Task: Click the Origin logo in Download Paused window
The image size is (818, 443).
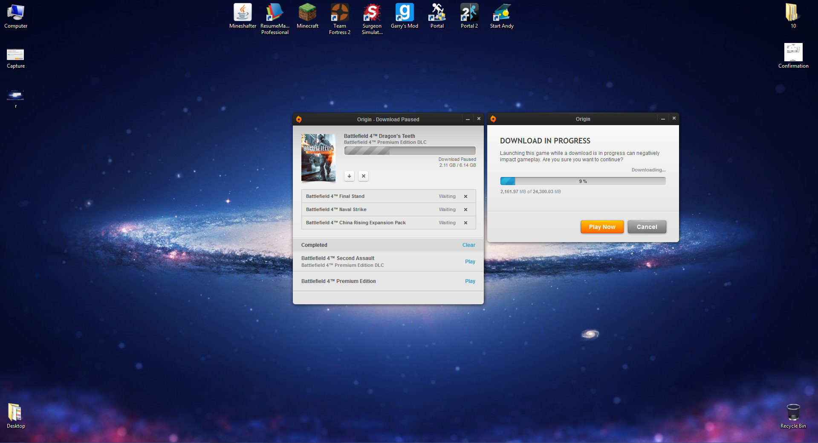Action: (x=299, y=119)
